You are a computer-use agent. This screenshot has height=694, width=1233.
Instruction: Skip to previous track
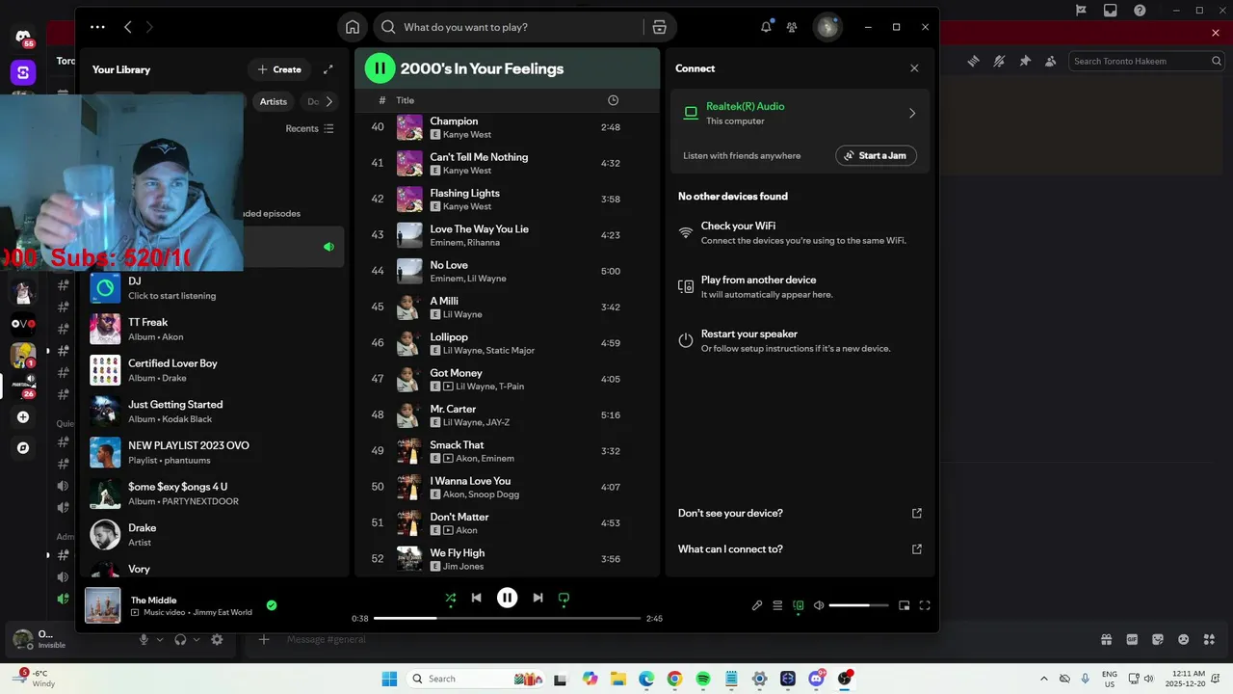click(476, 598)
